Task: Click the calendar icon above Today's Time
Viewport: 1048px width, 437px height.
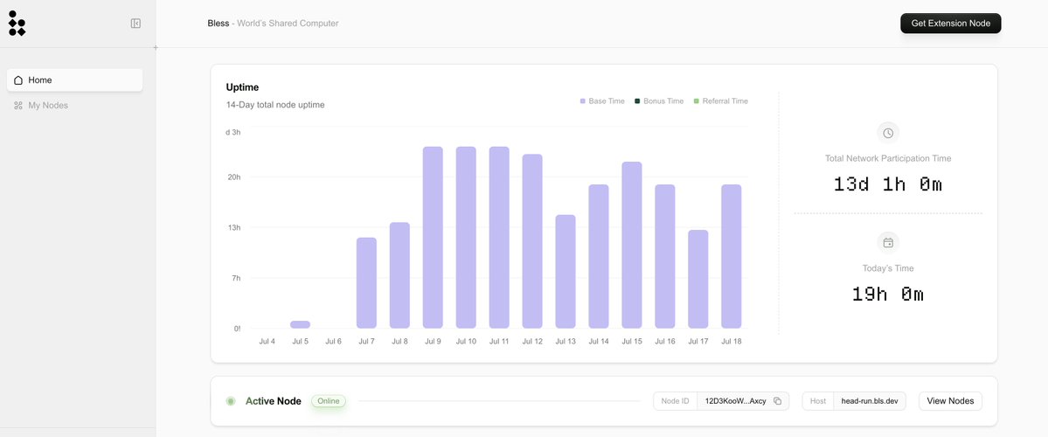Action: point(888,243)
